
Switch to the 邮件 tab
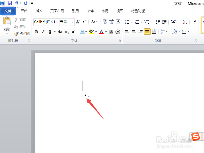pyautogui.click(x=90, y=11)
